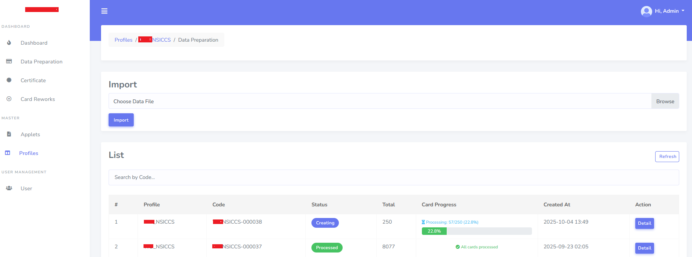Open Dashboard in the sidebar
Screen dimensions: 692x257
coord(34,43)
